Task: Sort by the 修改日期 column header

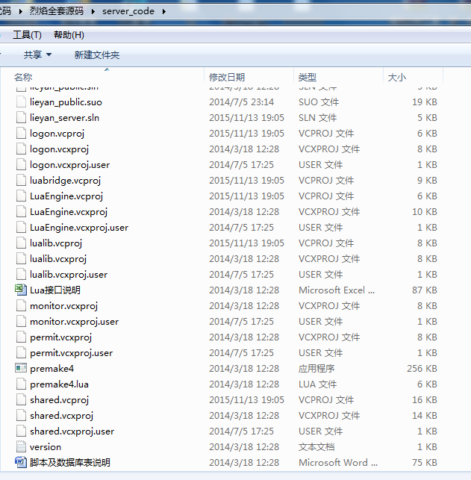Action: [249, 77]
